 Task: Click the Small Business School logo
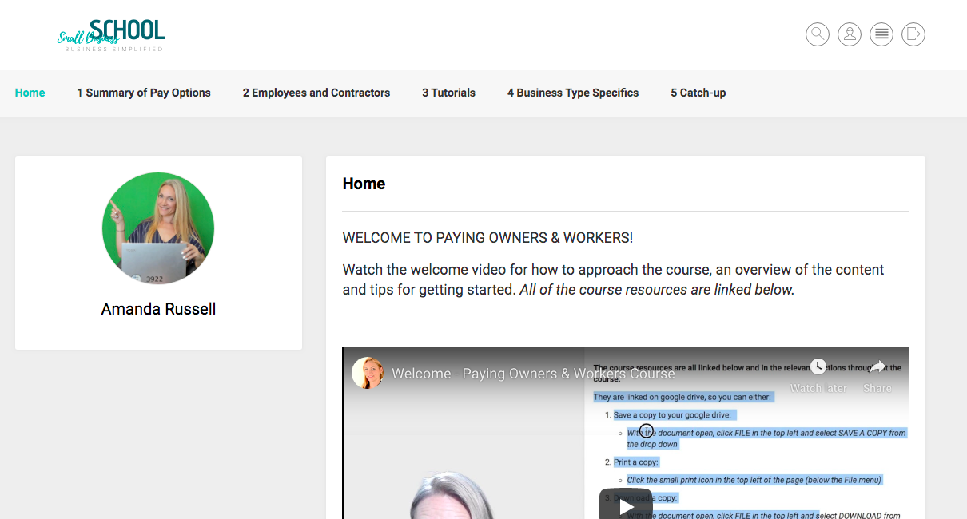tap(111, 35)
